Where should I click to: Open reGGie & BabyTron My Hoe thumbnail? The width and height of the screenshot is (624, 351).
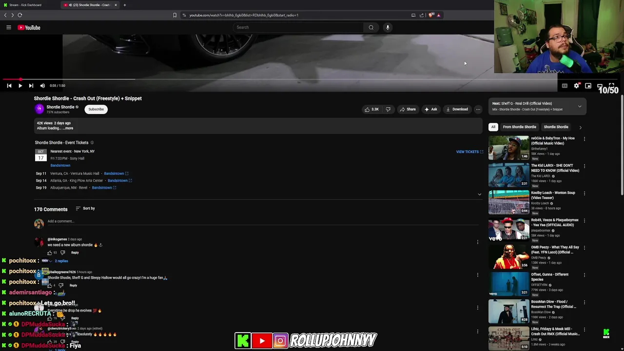tap(508, 148)
